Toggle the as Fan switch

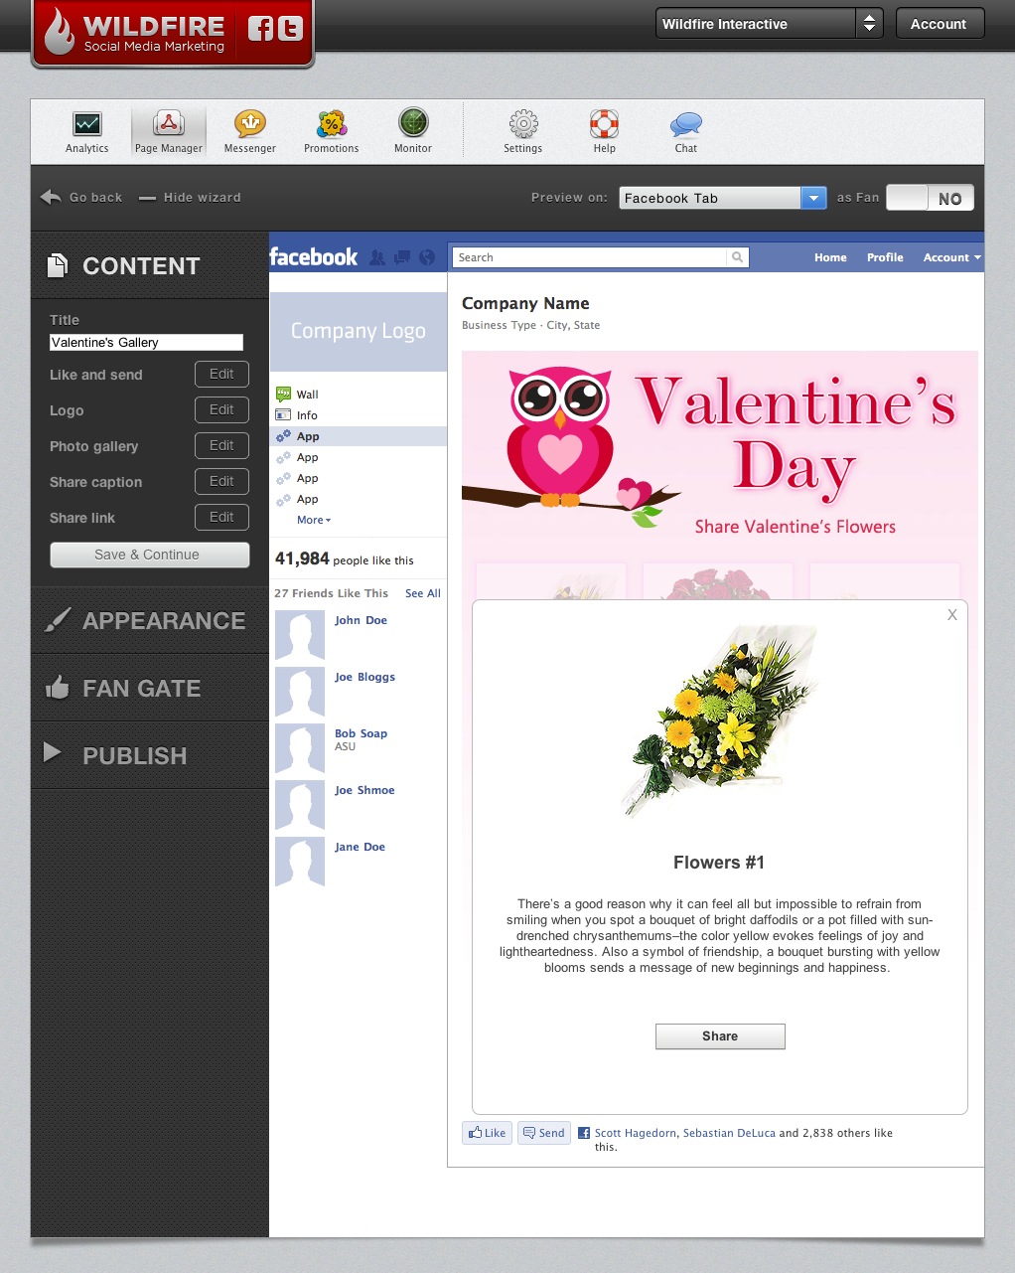click(930, 198)
